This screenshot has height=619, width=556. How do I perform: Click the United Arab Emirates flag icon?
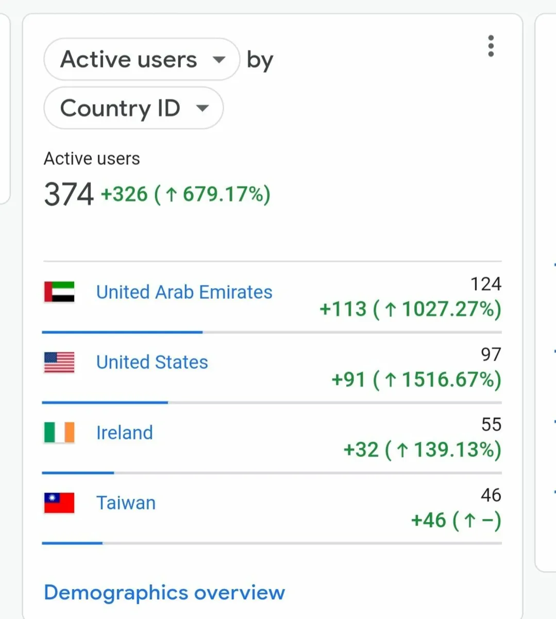pos(59,292)
